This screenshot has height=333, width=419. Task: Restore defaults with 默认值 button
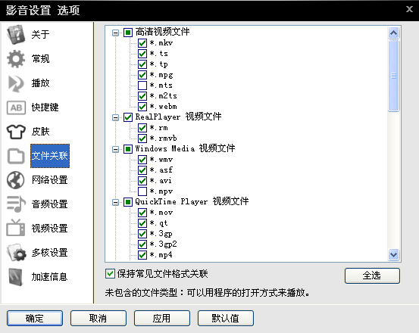pyautogui.click(x=226, y=318)
